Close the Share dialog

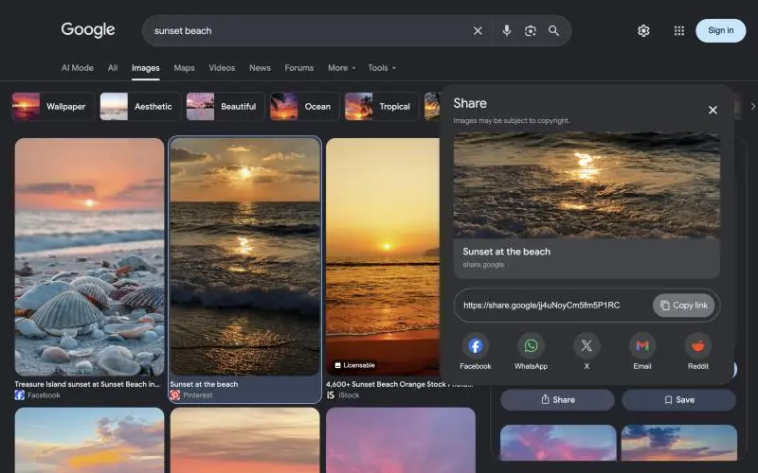(x=713, y=110)
